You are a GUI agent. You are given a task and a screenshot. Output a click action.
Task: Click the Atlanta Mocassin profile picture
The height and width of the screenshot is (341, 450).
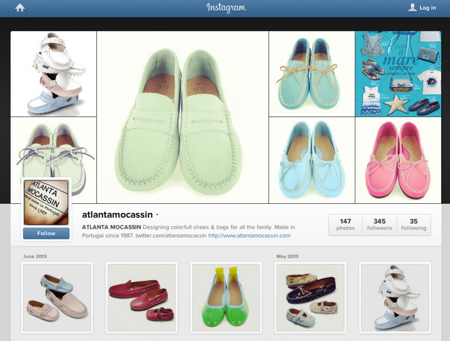pos(46,202)
